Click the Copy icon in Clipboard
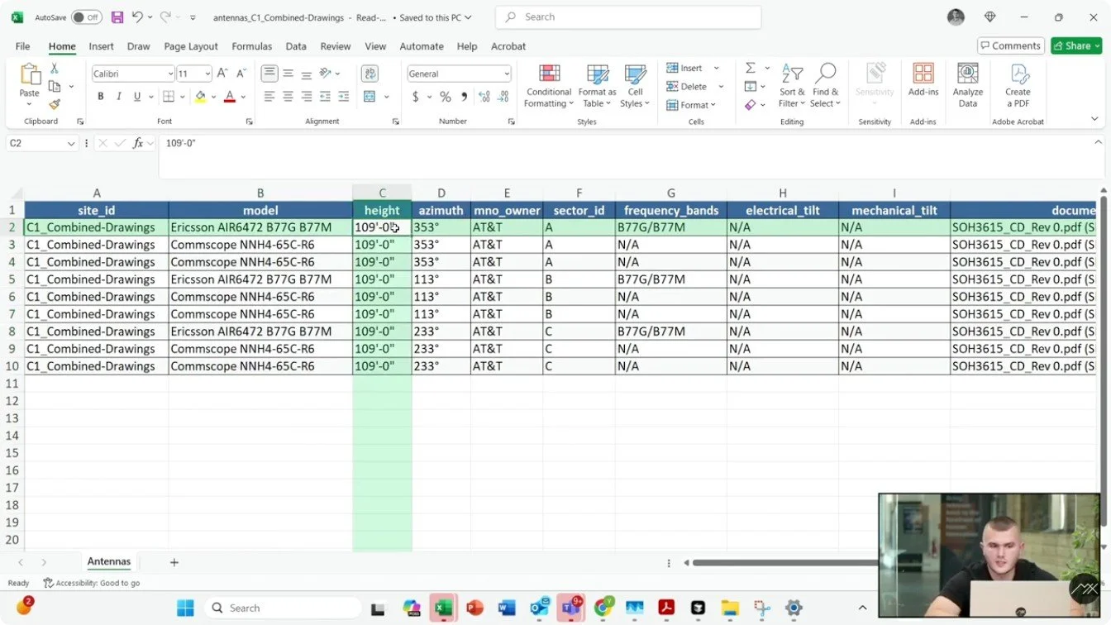 pos(55,86)
